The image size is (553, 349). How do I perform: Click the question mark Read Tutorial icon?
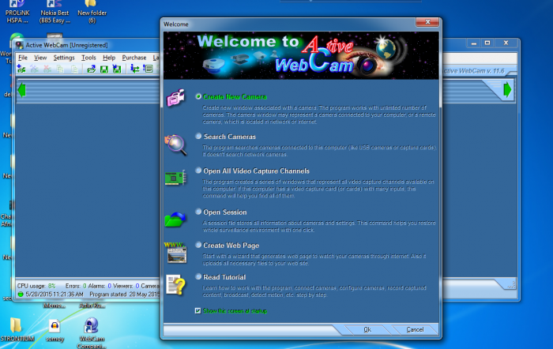tap(176, 285)
